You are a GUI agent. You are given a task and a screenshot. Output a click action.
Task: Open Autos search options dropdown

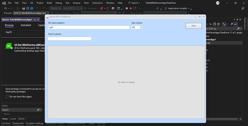click(x=41, y=110)
